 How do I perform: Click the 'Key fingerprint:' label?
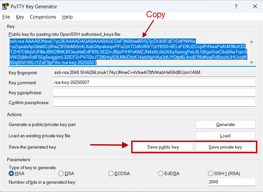click(23, 73)
